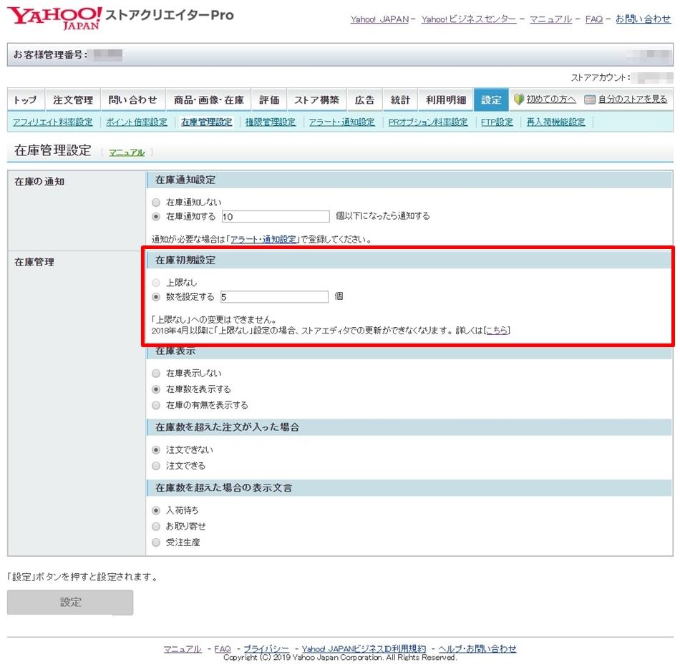The width and height of the screenshot is (680, 667).
Task: Go to FTP設定 submenu
Action: [497, 122]
